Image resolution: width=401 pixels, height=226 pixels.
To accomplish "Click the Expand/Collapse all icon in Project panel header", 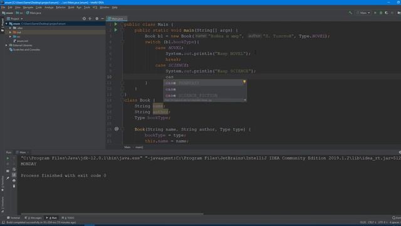I will [x=90, y=19].
